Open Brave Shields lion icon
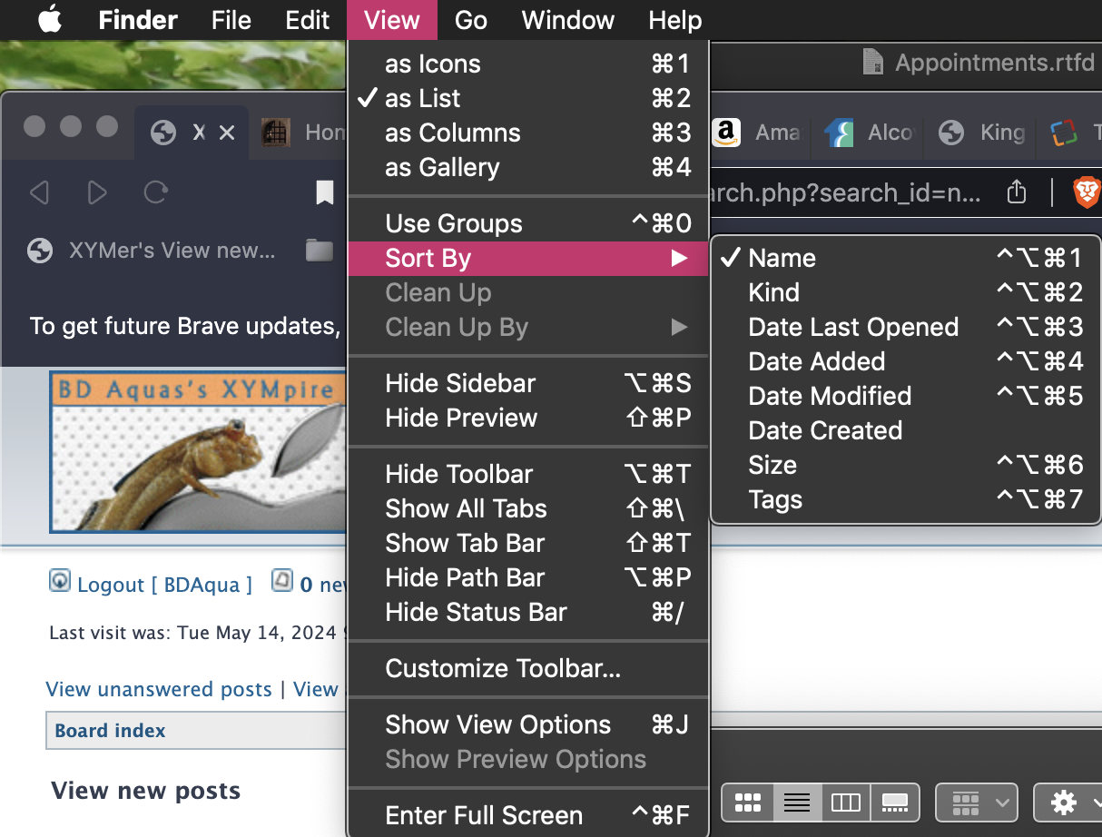Viewport: 1102px width, 837px height. click(x=1086, y=192)
